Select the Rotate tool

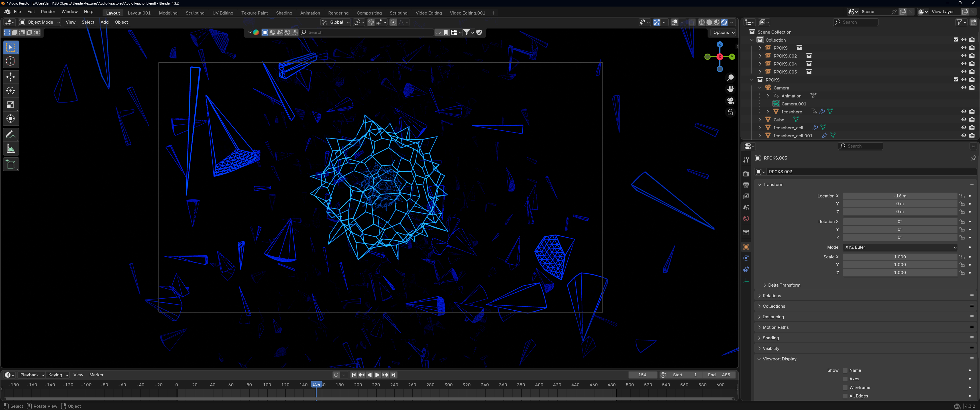pos(11,91)
